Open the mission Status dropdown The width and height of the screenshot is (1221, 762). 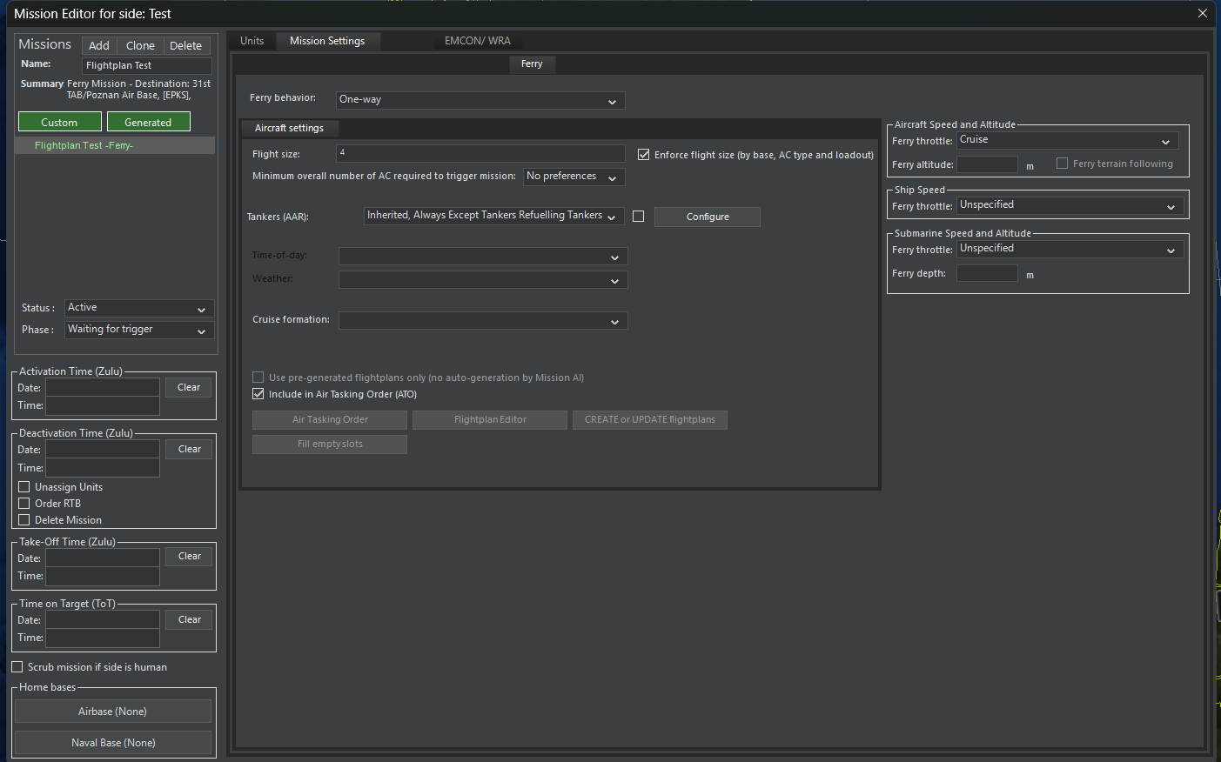(139, 308)
